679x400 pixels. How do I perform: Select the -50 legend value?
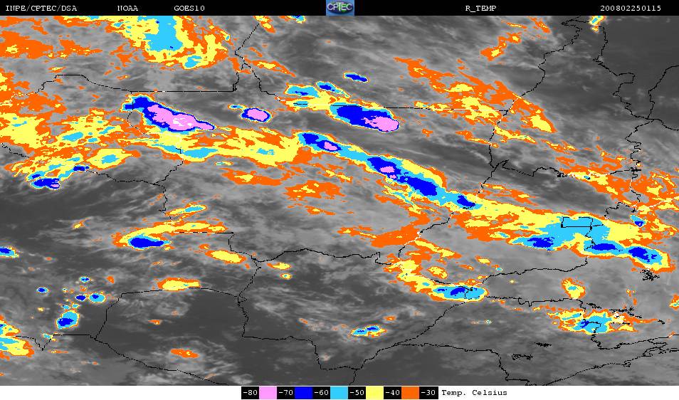click(x=357, y=393)
